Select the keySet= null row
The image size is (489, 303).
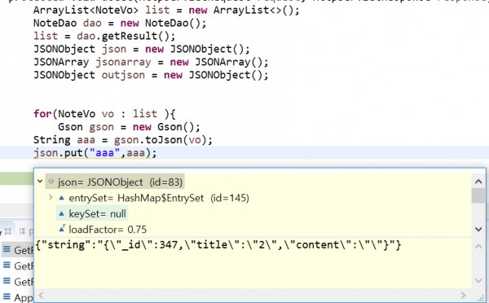tap(92, 213)
